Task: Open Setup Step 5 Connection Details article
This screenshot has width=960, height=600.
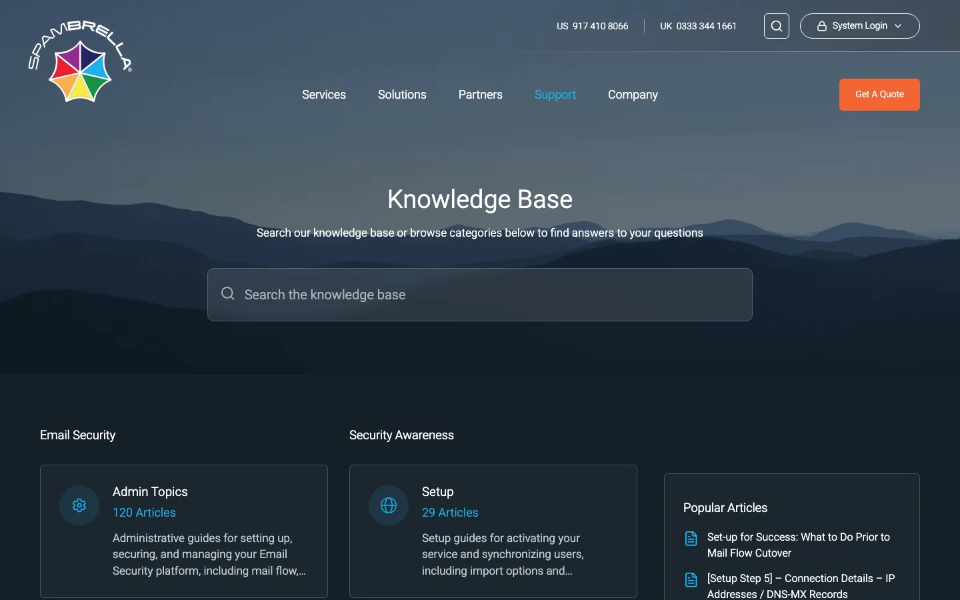Action: (801, 586)
